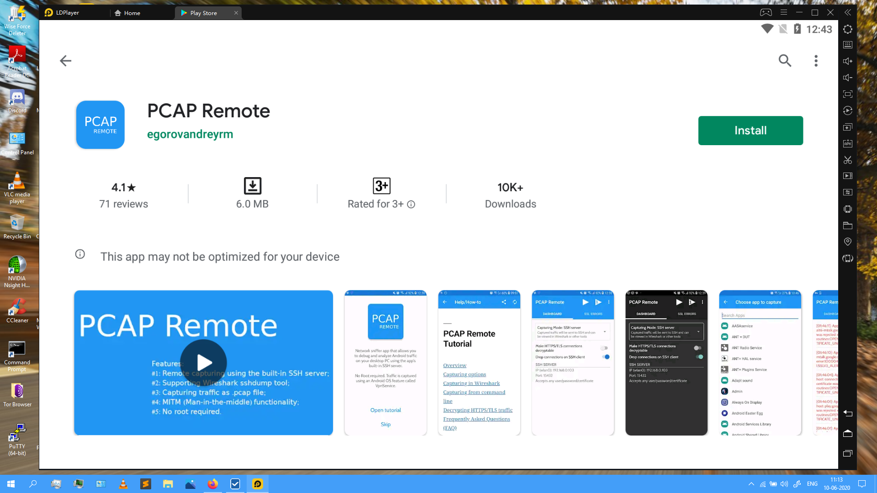The image size is (877, 493).
Task: Open LDPlayer settings gear in sidebar
Action: pyautogui.click(x=848, y=29)
